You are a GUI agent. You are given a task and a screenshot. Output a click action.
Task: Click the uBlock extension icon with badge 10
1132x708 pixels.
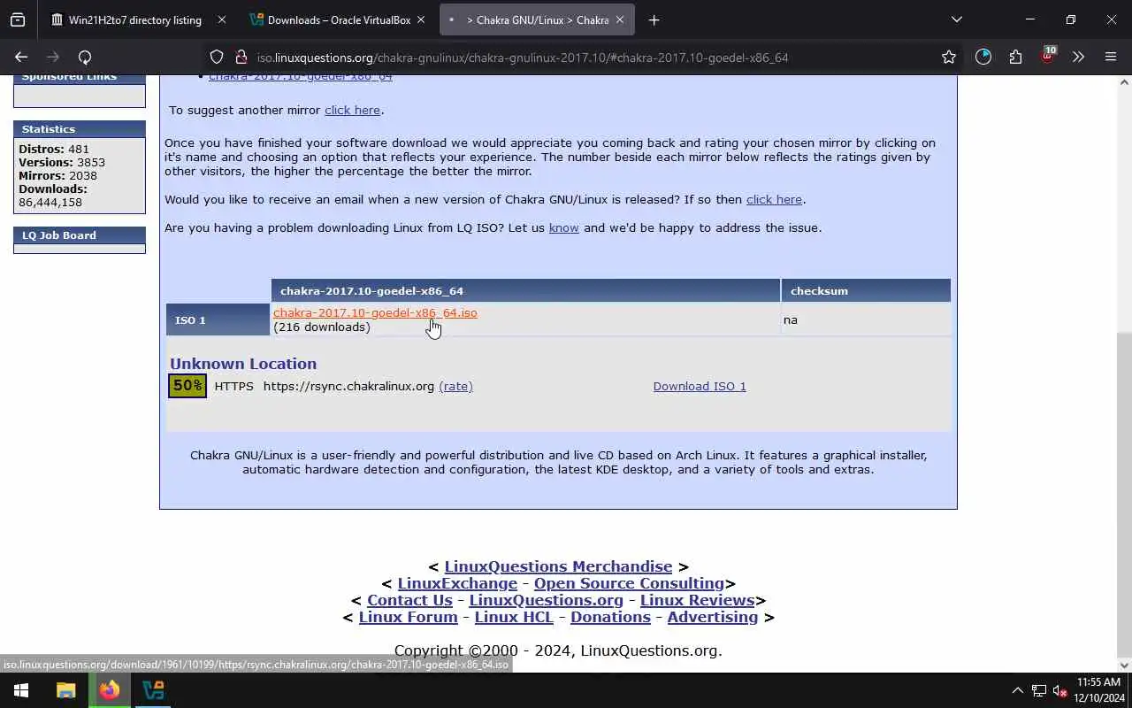click(1048, 55)
